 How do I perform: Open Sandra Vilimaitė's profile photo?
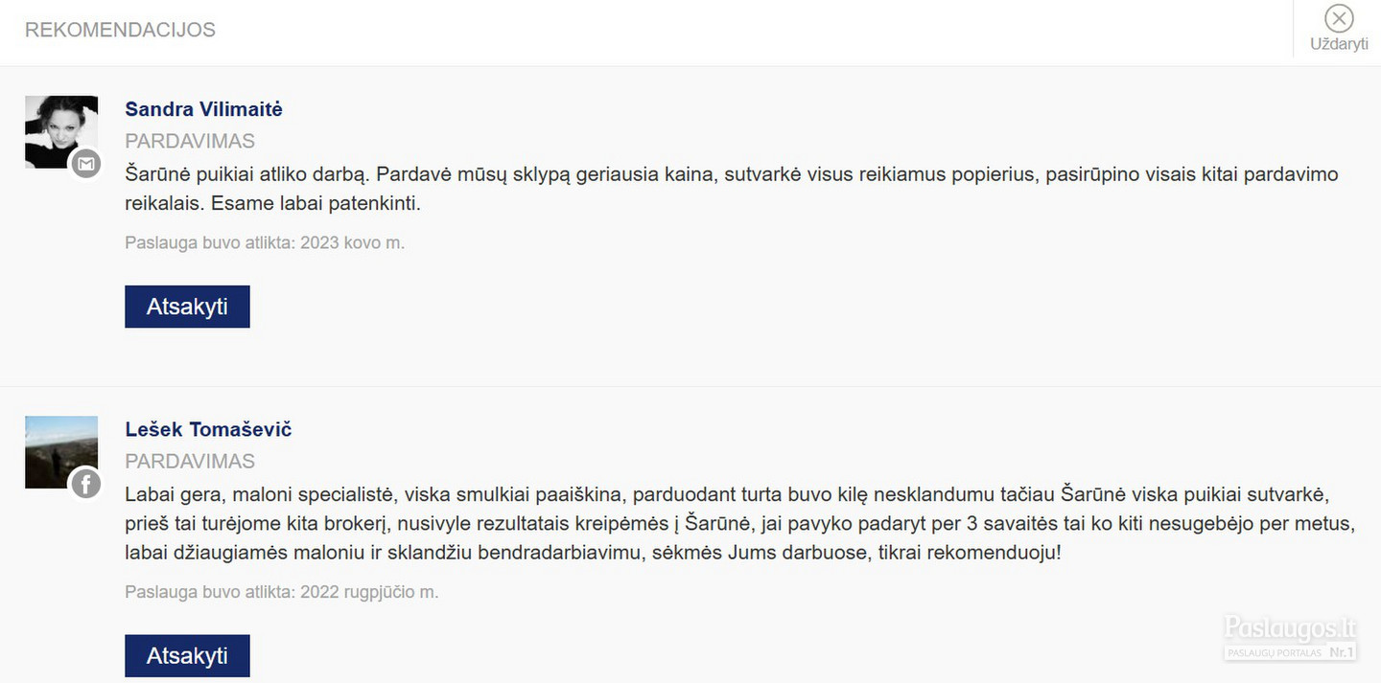[61, 132]
